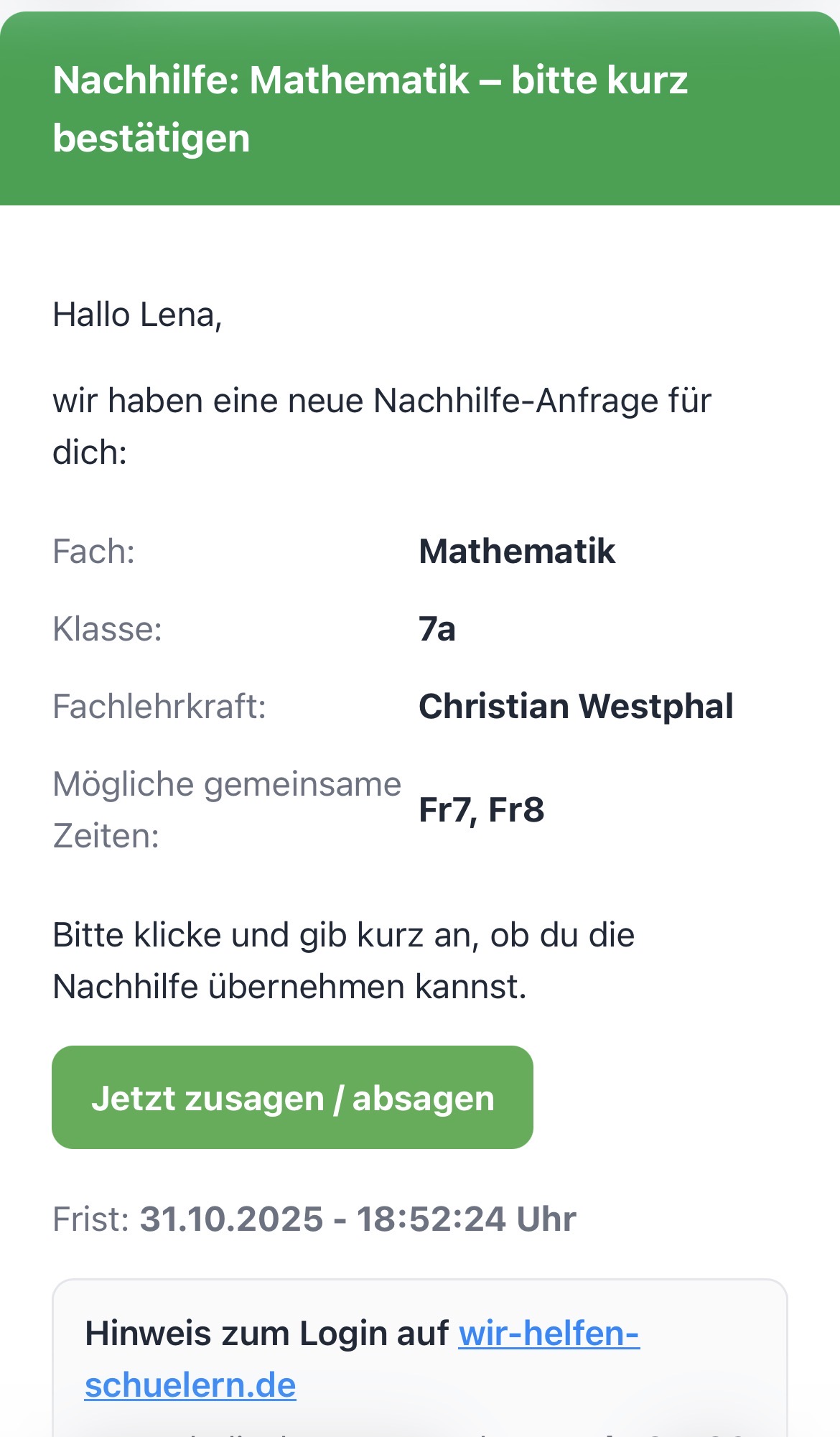This screenshot has height=1437, width=840.
Task: Click the greeting text Hallo Lena
Action: (138, 314)
